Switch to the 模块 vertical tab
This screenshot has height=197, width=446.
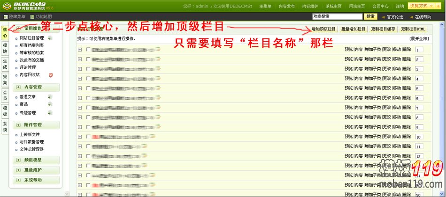[x=5, y=49]
